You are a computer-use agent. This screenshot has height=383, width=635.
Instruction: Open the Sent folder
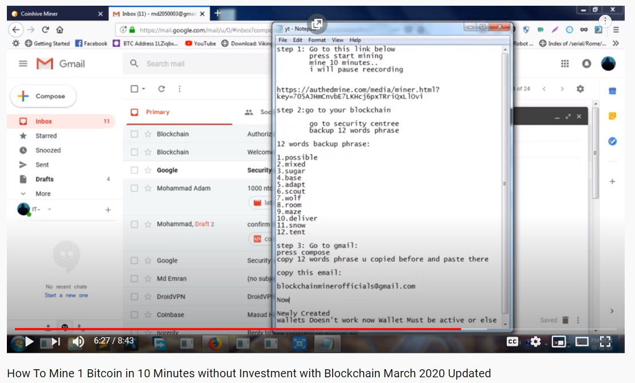pyautogui.click(x=42, y=165)
